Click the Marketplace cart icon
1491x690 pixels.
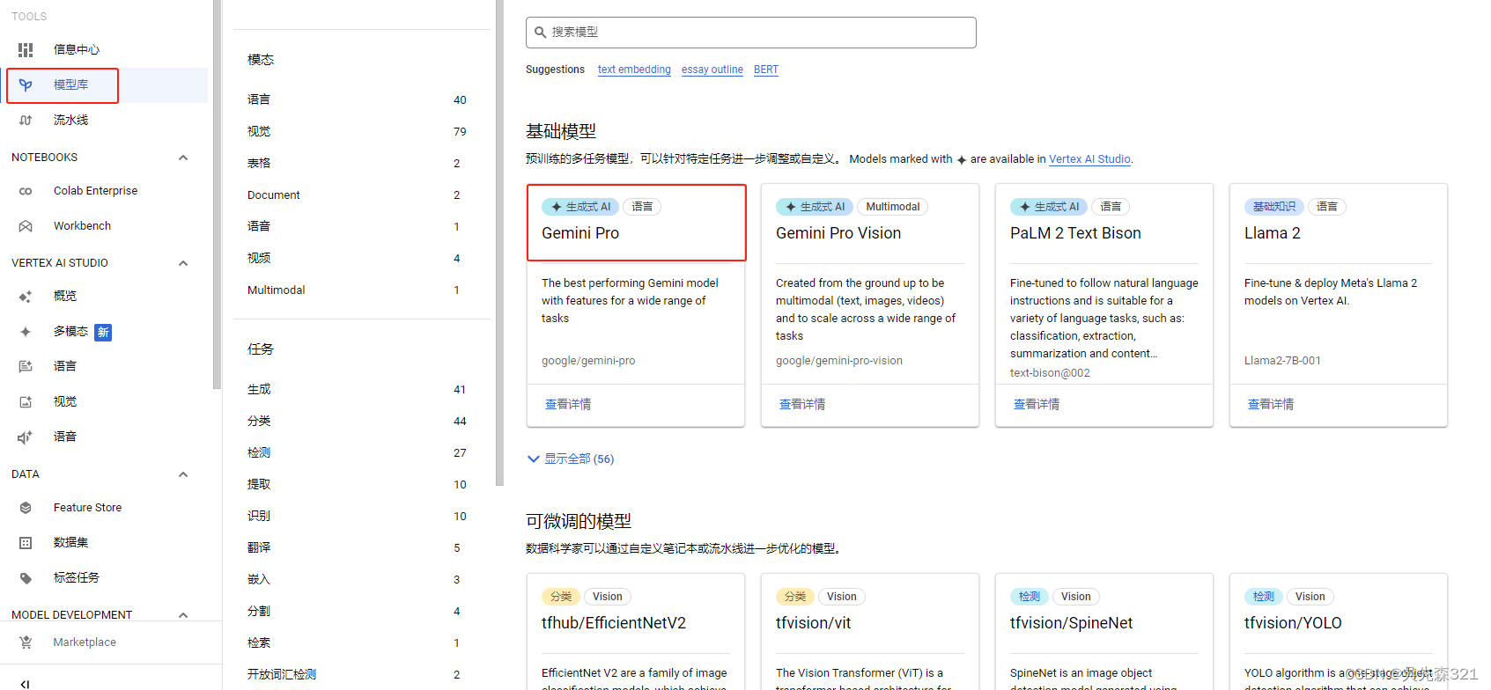(26, 642)
